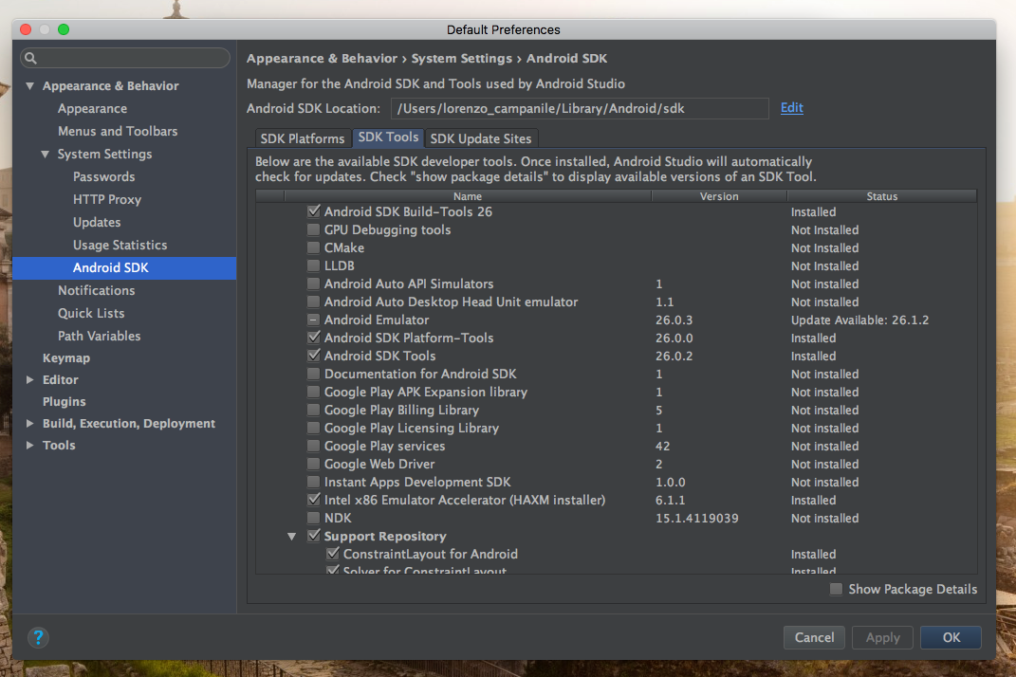Toggle the Android Emulator checkbox
This screenshot has width=1016, height=677.
tap(314, 320)
